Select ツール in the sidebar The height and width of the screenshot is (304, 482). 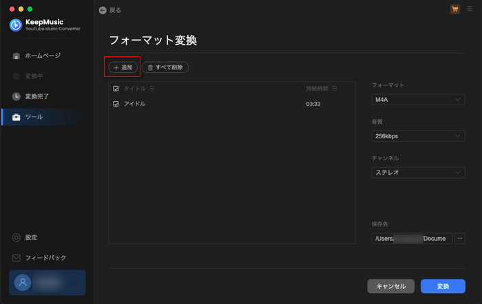coord(46,117)
